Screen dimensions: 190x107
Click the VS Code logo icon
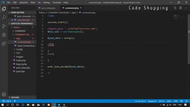(3, 2)
